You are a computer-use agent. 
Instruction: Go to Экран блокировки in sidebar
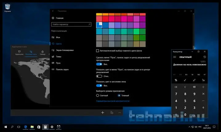pyautogui.click(x=65, y=50)
